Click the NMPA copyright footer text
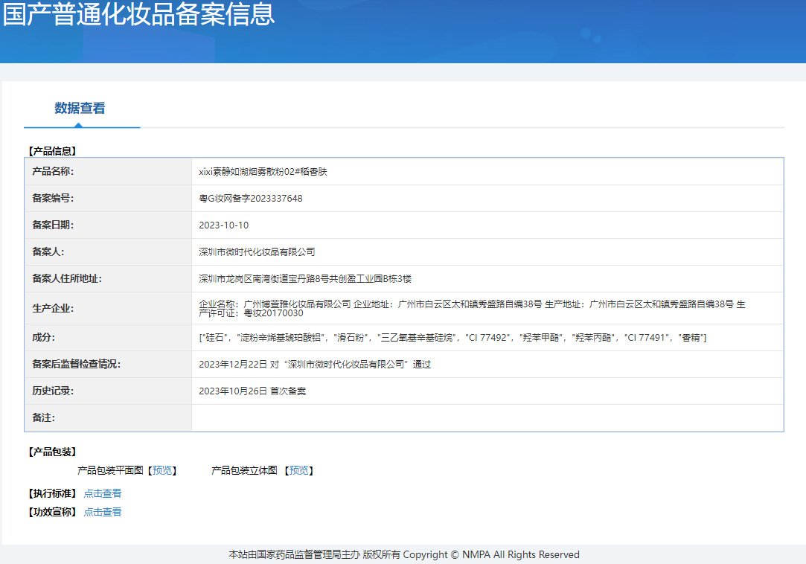 pos(403,554)
